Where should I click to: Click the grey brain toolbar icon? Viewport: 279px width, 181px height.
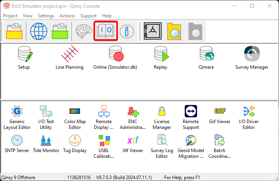tap(84, 31)
